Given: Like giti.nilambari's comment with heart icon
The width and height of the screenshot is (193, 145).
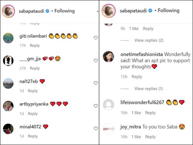Looking at the screenshot, I should click(96, 38).
